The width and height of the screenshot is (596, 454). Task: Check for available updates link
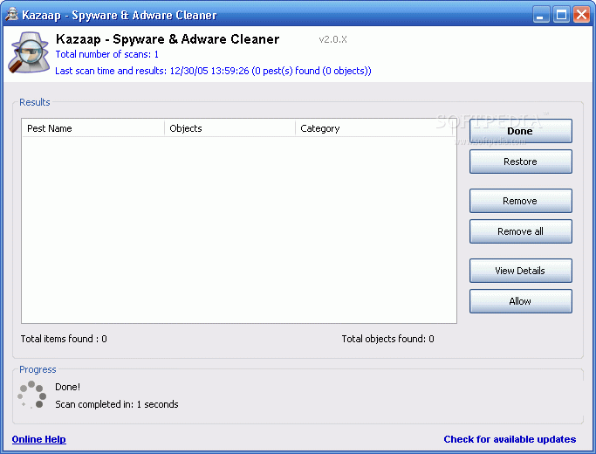tap(510, 439)
